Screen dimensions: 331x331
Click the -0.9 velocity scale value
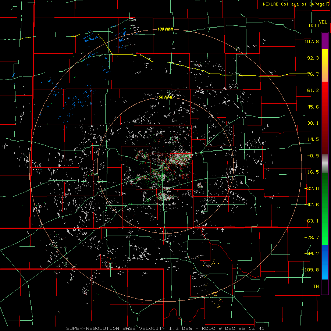(x=313, y=156)
